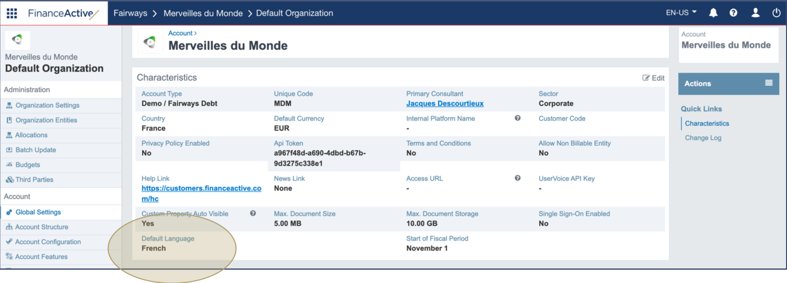Viewport: 787px width, 283px height.
Task: Click the Start of Fiscal Period value November 1
Action: 427,248
